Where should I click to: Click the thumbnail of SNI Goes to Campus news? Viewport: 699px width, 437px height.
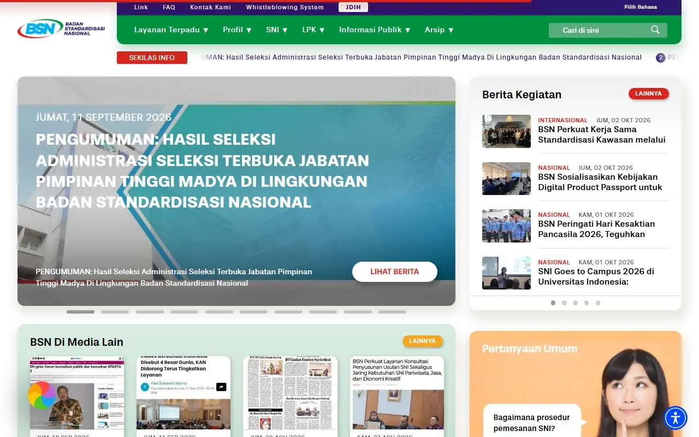click(506, 273)
